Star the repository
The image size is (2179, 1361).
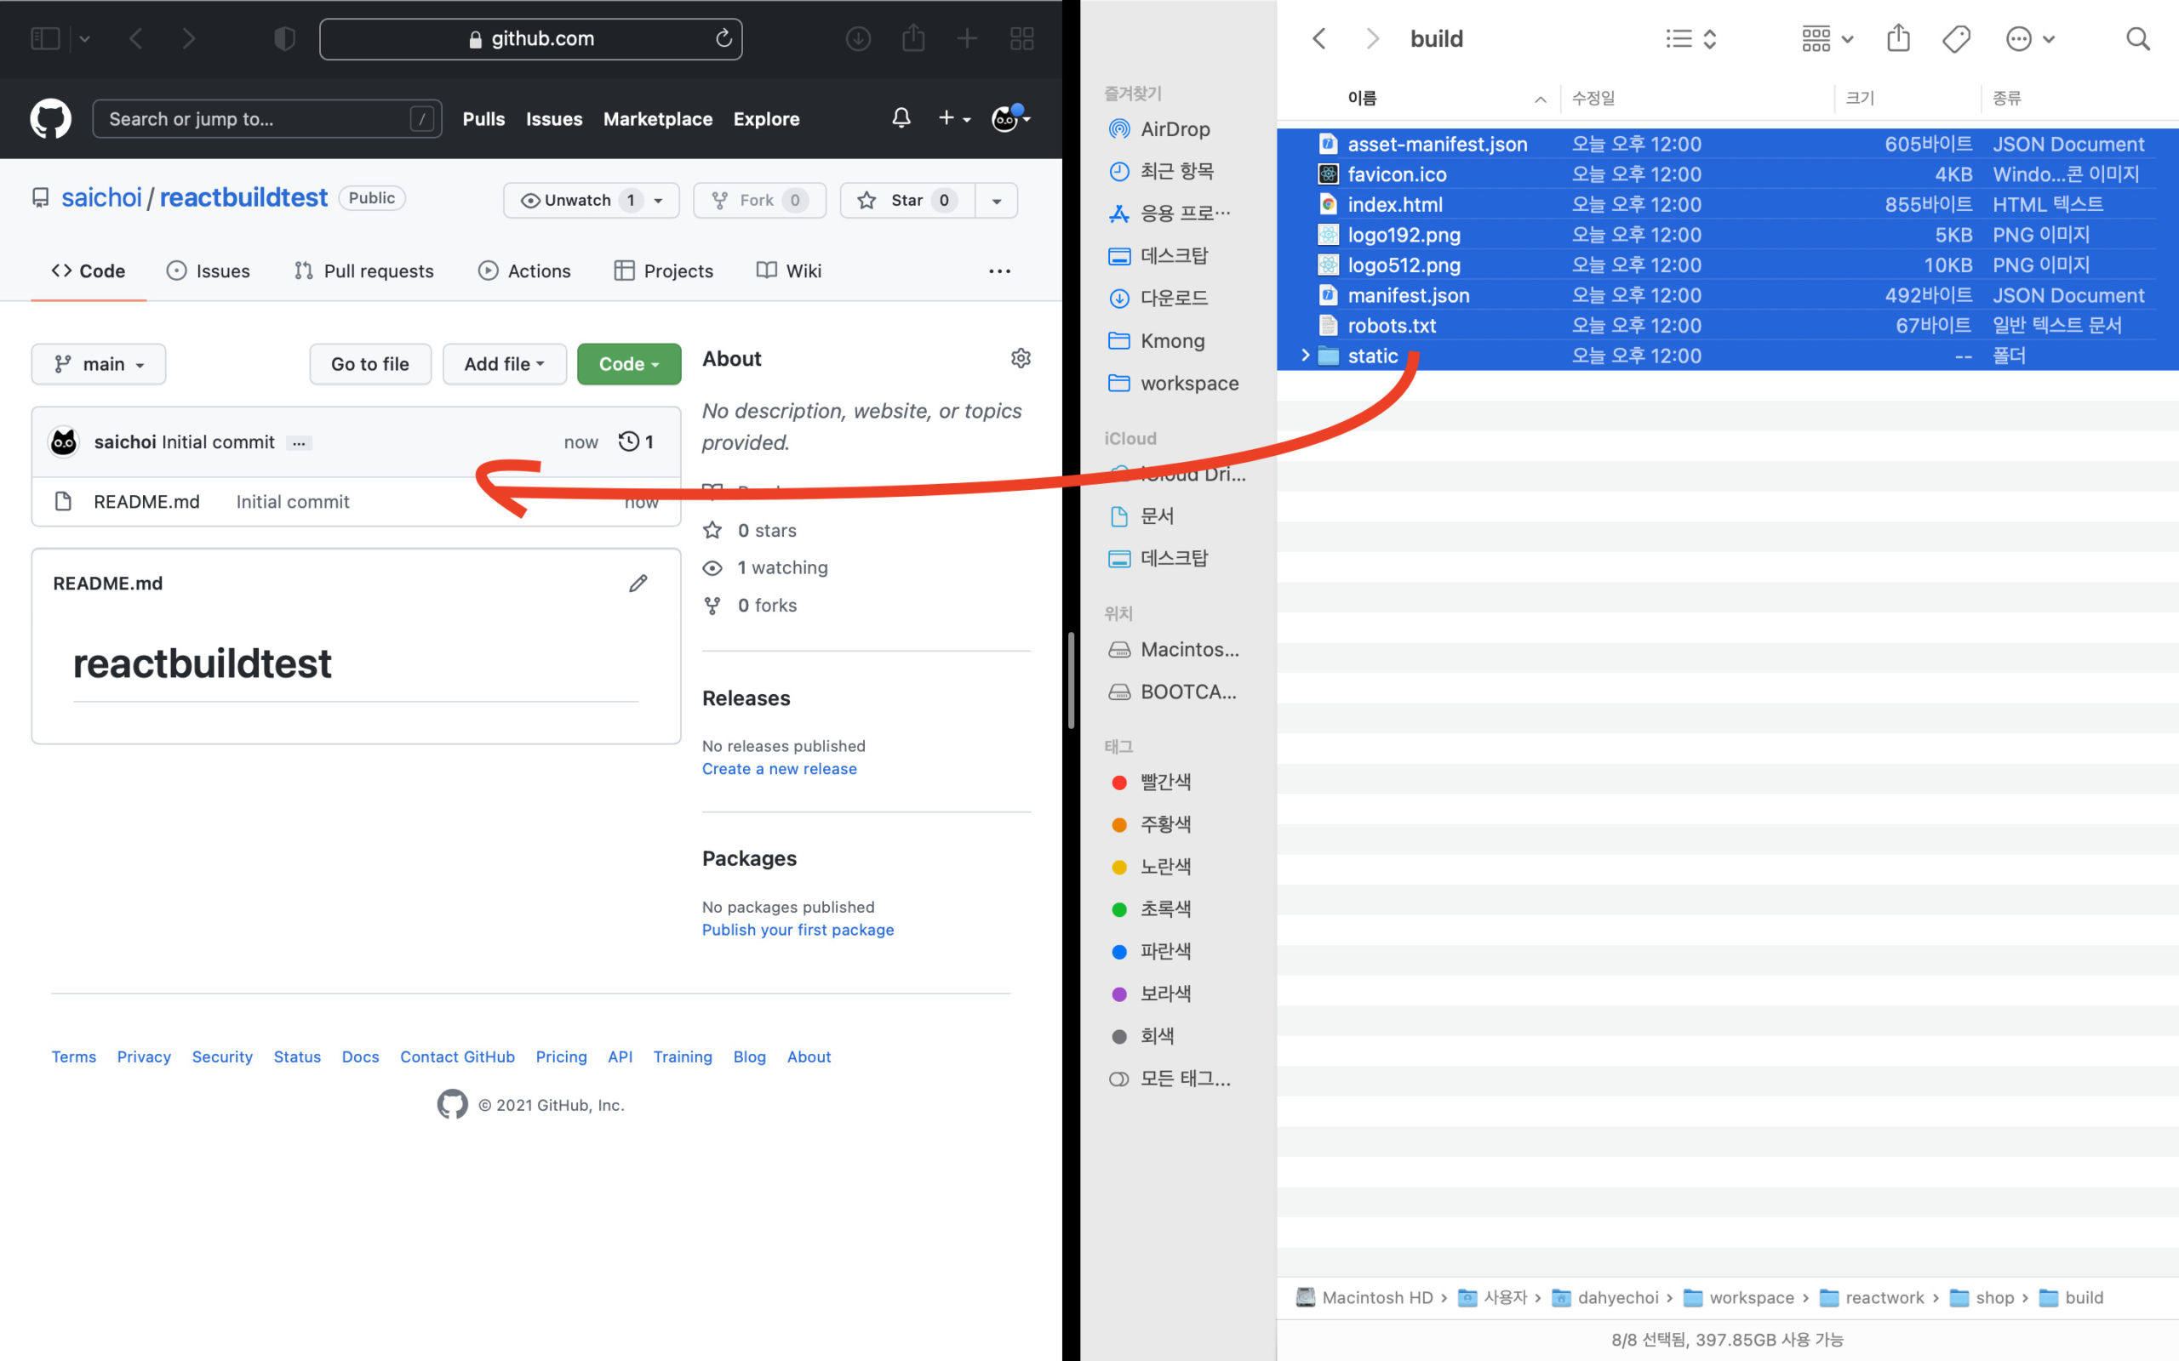[x=906, y=200]
